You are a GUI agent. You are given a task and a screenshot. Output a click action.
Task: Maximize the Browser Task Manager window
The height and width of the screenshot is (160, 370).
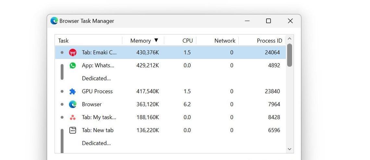[268, 21]
